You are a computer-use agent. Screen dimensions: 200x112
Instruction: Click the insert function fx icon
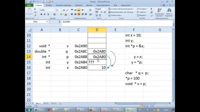tap(59, 22)
